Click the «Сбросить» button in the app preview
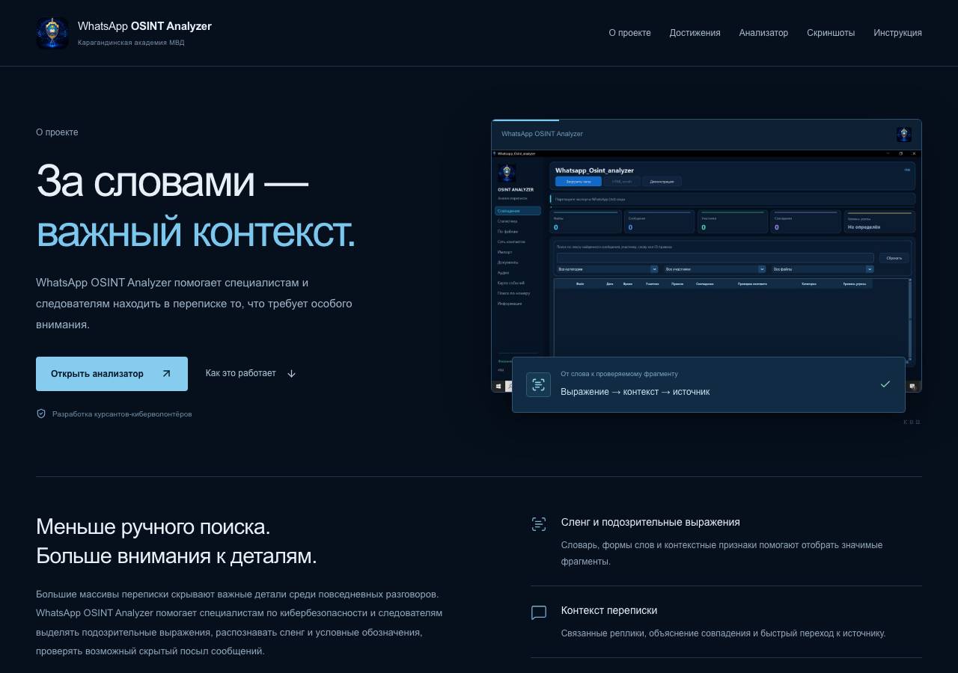The height and width of the screenshot is (673, 958). pos(894,258)
